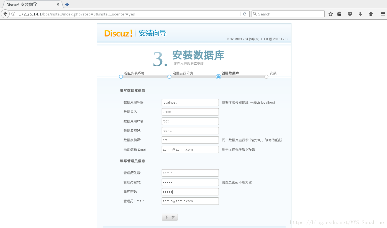
Task: Focus the 重复密码 password field
Action: (190, 192)
